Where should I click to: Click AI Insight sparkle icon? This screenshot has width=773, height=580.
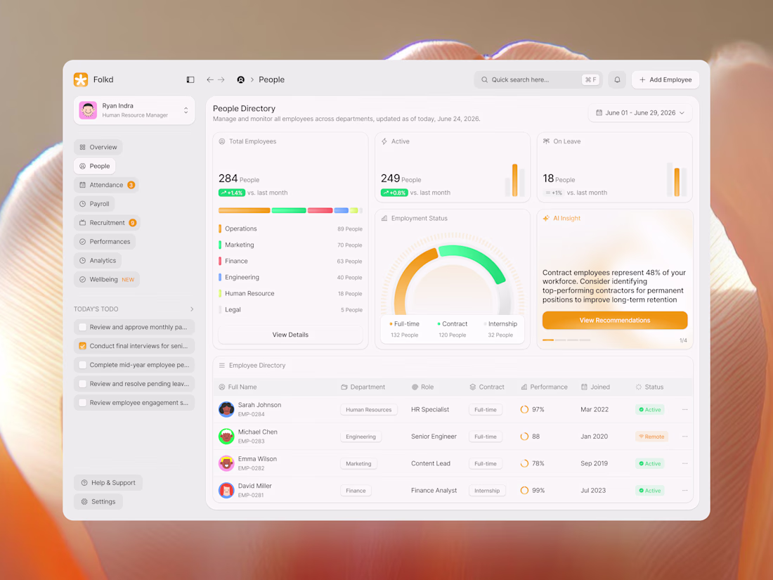point(546,218)
